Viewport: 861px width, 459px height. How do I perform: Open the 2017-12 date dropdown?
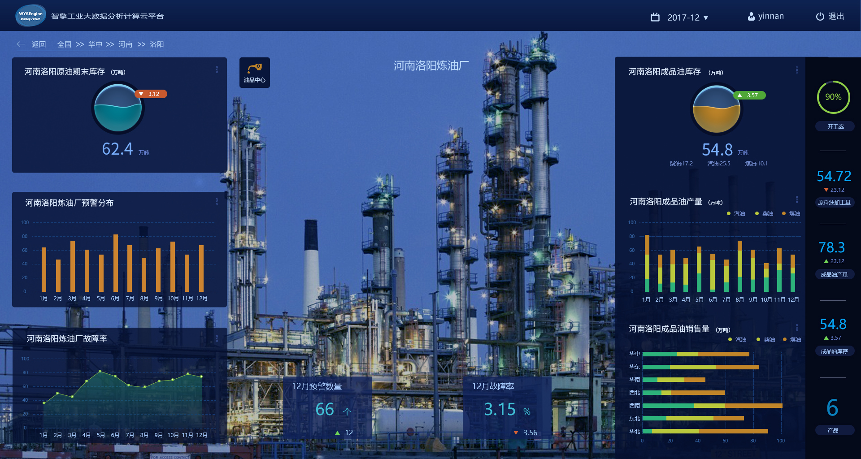[687, 17]
